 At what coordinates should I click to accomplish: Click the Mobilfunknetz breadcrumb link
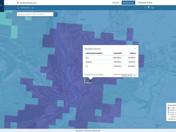[x=25, y=8]
